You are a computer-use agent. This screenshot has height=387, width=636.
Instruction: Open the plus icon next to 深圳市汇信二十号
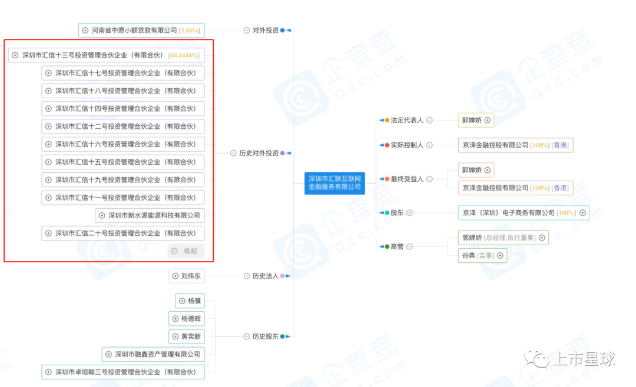point(48,233)
